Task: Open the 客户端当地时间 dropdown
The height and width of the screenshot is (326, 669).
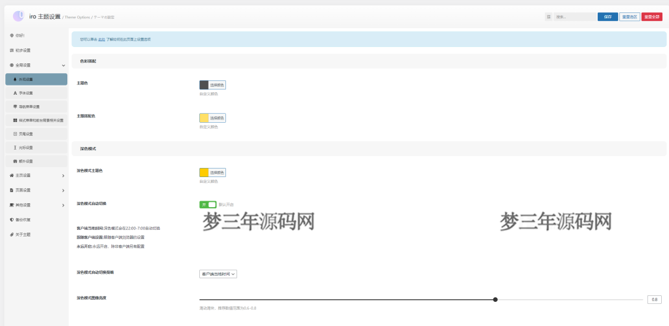Action: 218,274
